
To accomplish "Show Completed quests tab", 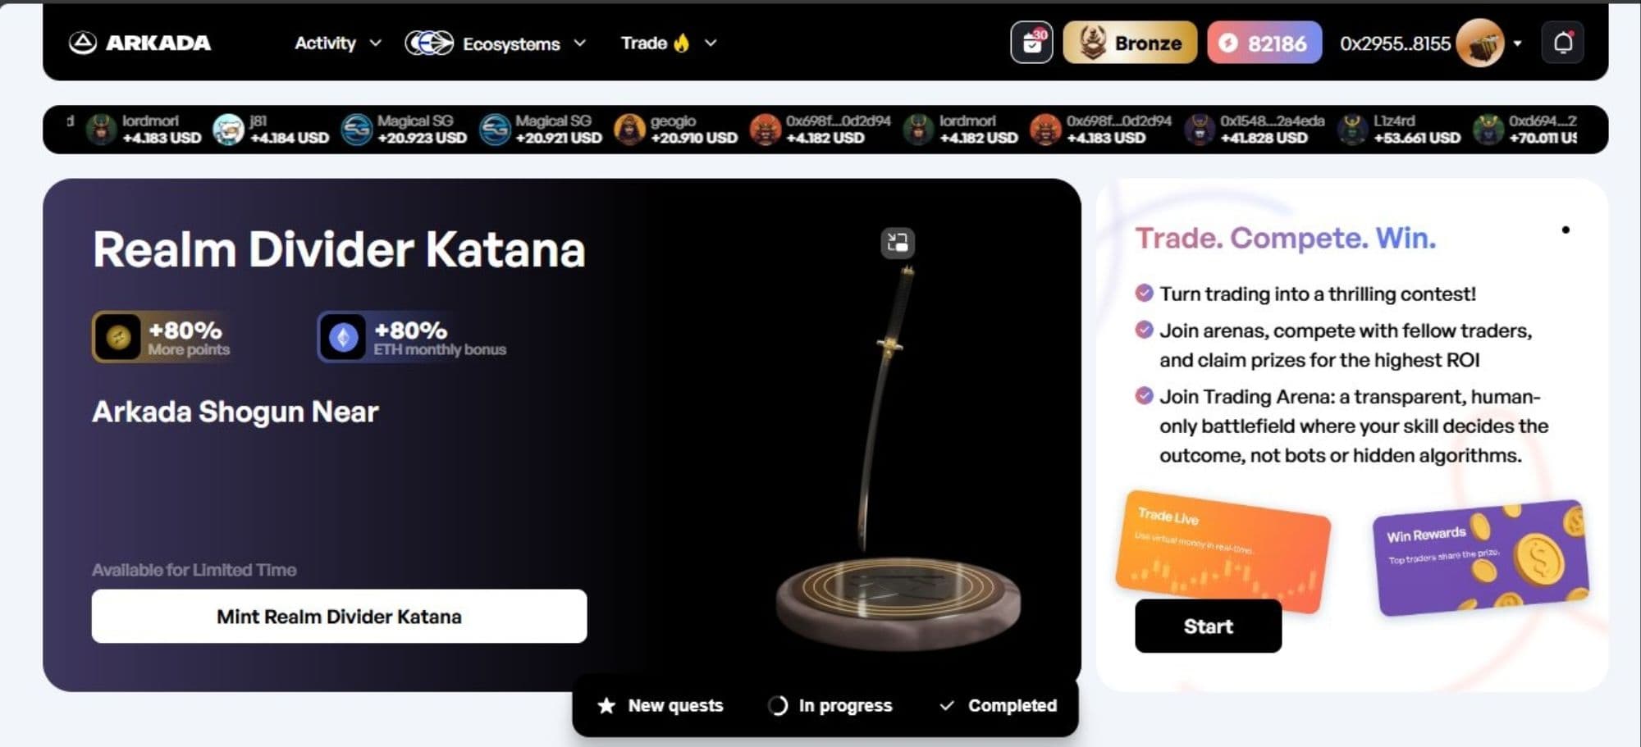I will tap(999, 705).
